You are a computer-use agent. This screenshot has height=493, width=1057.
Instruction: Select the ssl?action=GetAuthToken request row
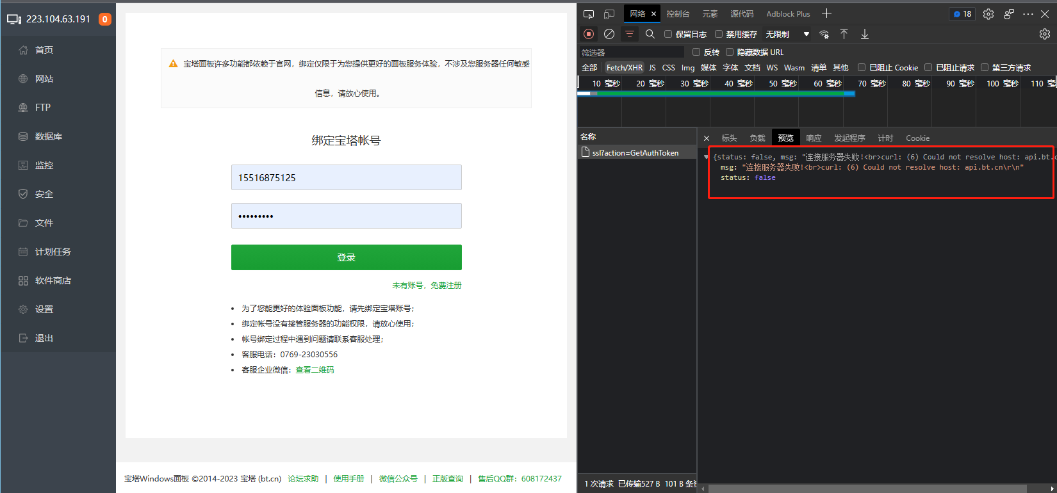tap(637, 152)
